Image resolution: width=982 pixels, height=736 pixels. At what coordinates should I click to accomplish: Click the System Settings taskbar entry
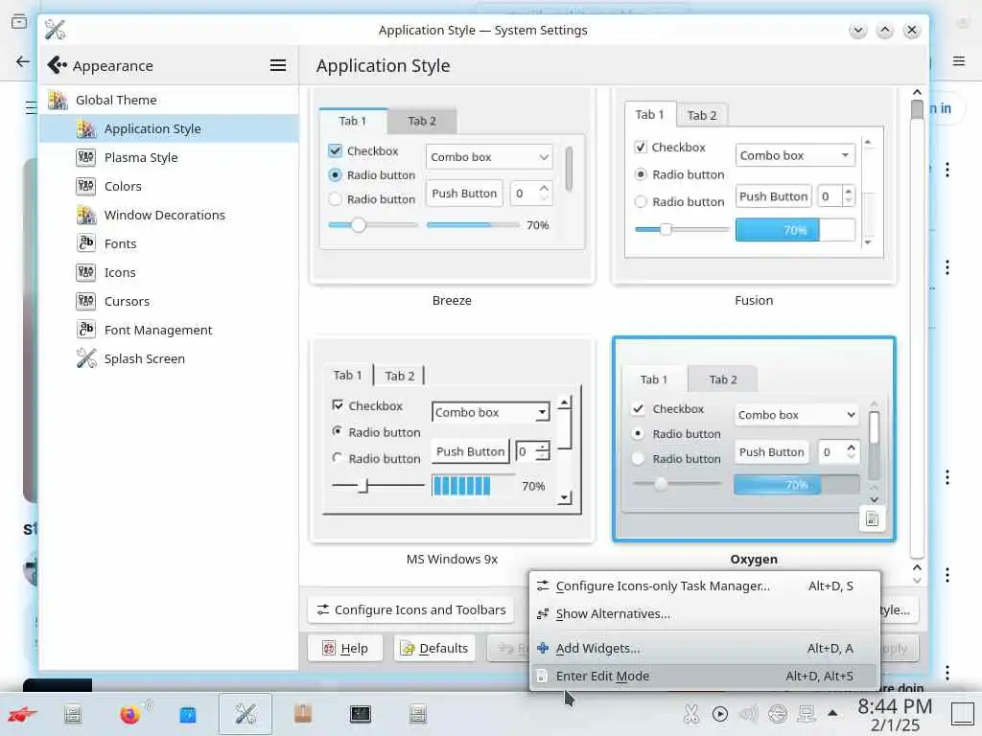coord(245,714)
